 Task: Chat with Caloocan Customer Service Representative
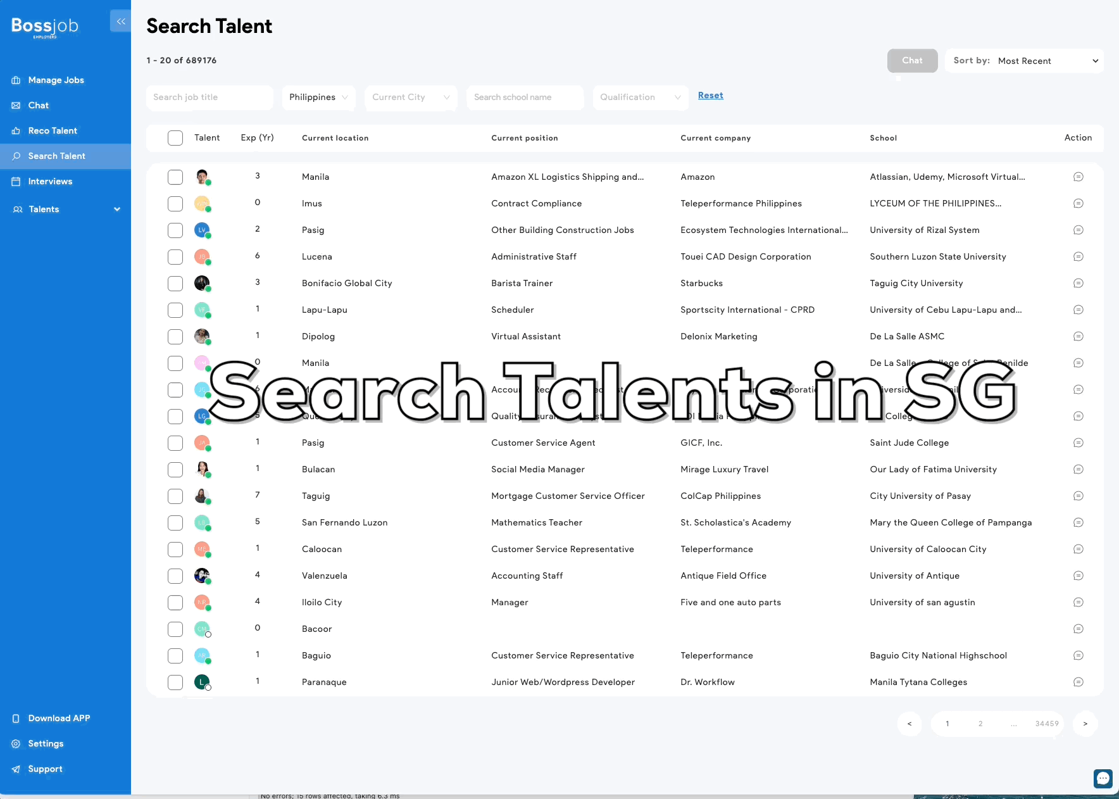point(1078,550)
